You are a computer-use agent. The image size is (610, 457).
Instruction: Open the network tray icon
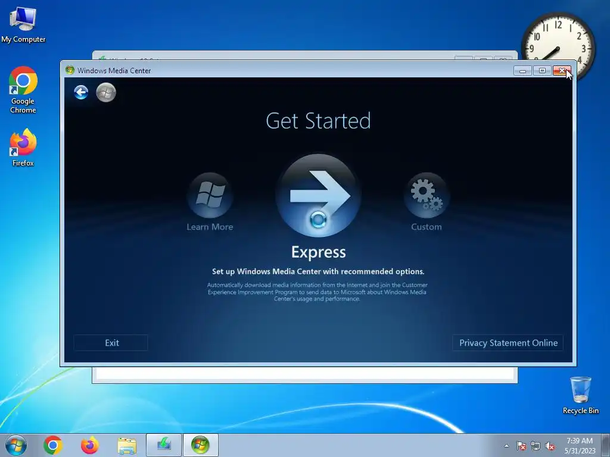click(x=536, y=446)
